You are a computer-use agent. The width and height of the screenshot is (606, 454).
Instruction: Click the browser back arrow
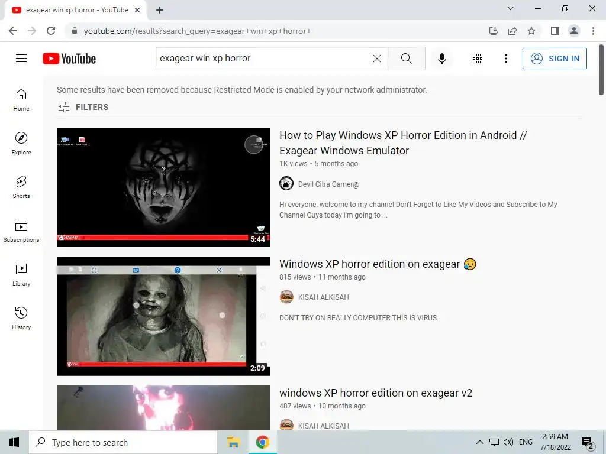click(x=13, y=31)
